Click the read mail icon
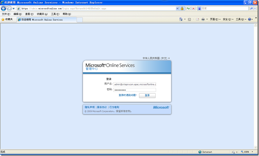 [197, 19]
